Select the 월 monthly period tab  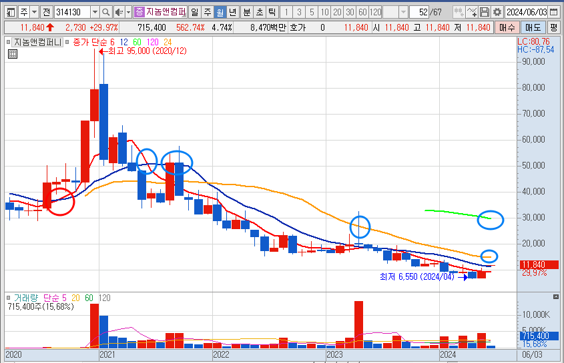tap(220, 12)
